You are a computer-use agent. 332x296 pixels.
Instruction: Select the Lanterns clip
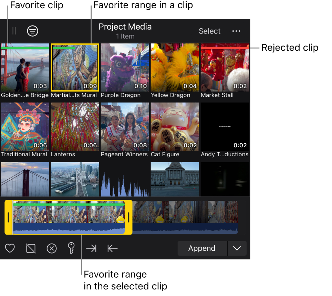tap(75, 127)
